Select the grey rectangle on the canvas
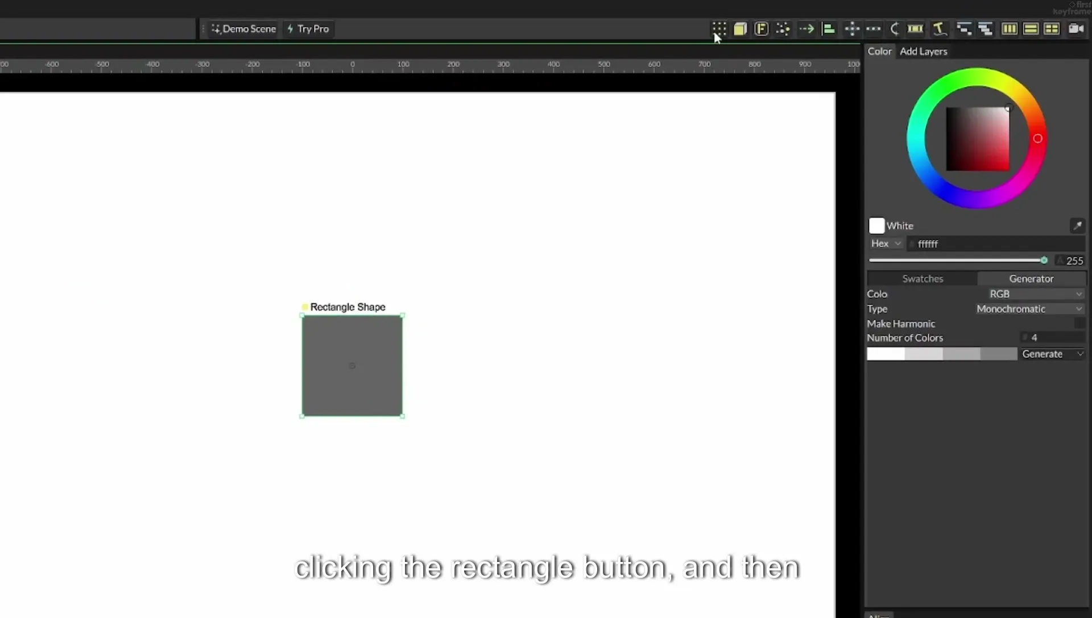The width and height of the screenshot is (1092, 618). point(352,366)
